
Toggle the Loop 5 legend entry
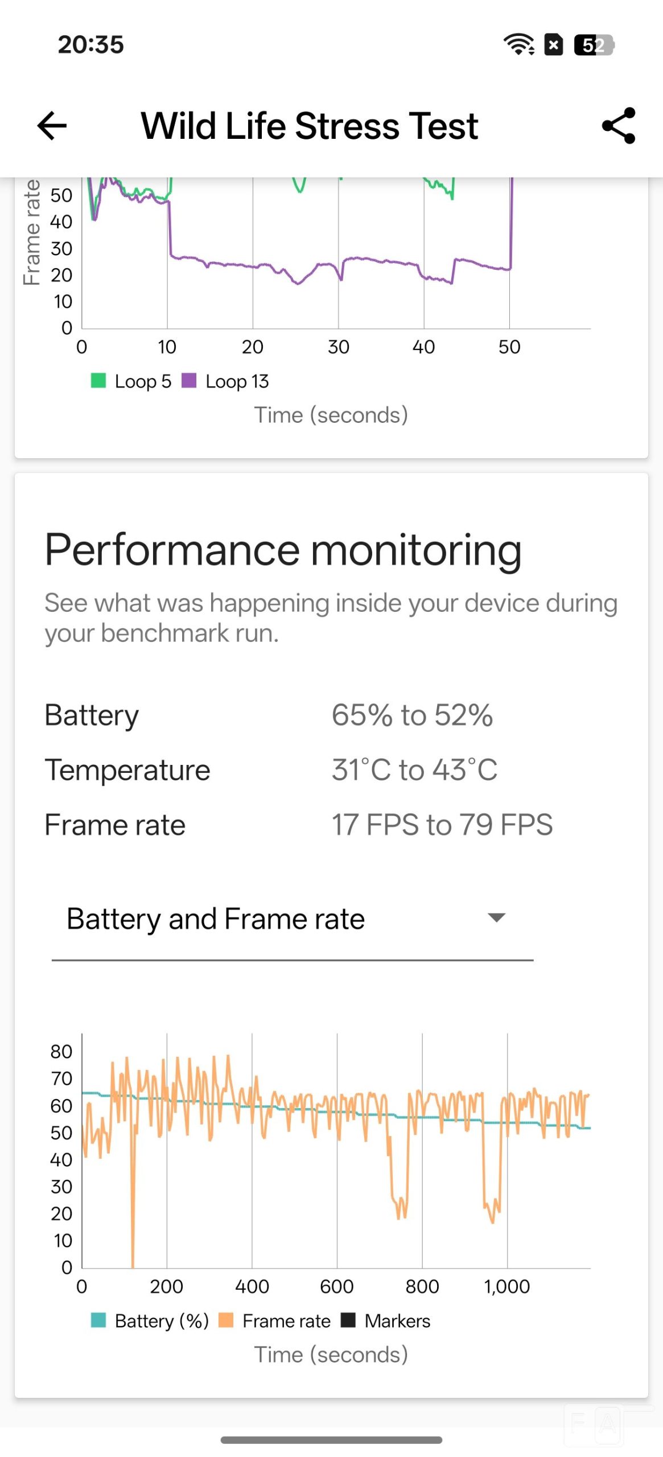point(131,381)
